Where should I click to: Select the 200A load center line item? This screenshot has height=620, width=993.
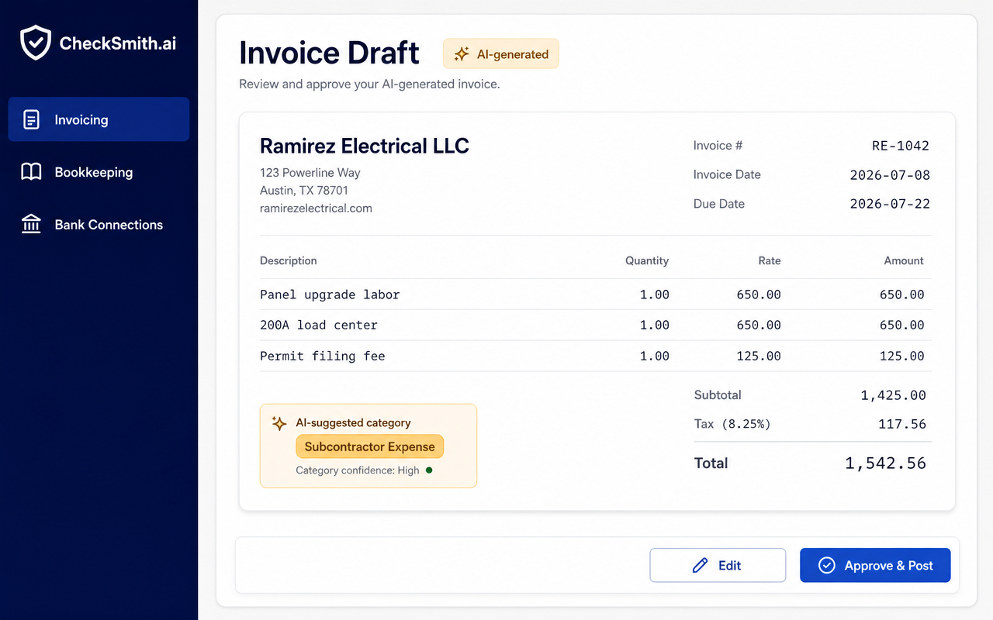[x=596, y=325]
